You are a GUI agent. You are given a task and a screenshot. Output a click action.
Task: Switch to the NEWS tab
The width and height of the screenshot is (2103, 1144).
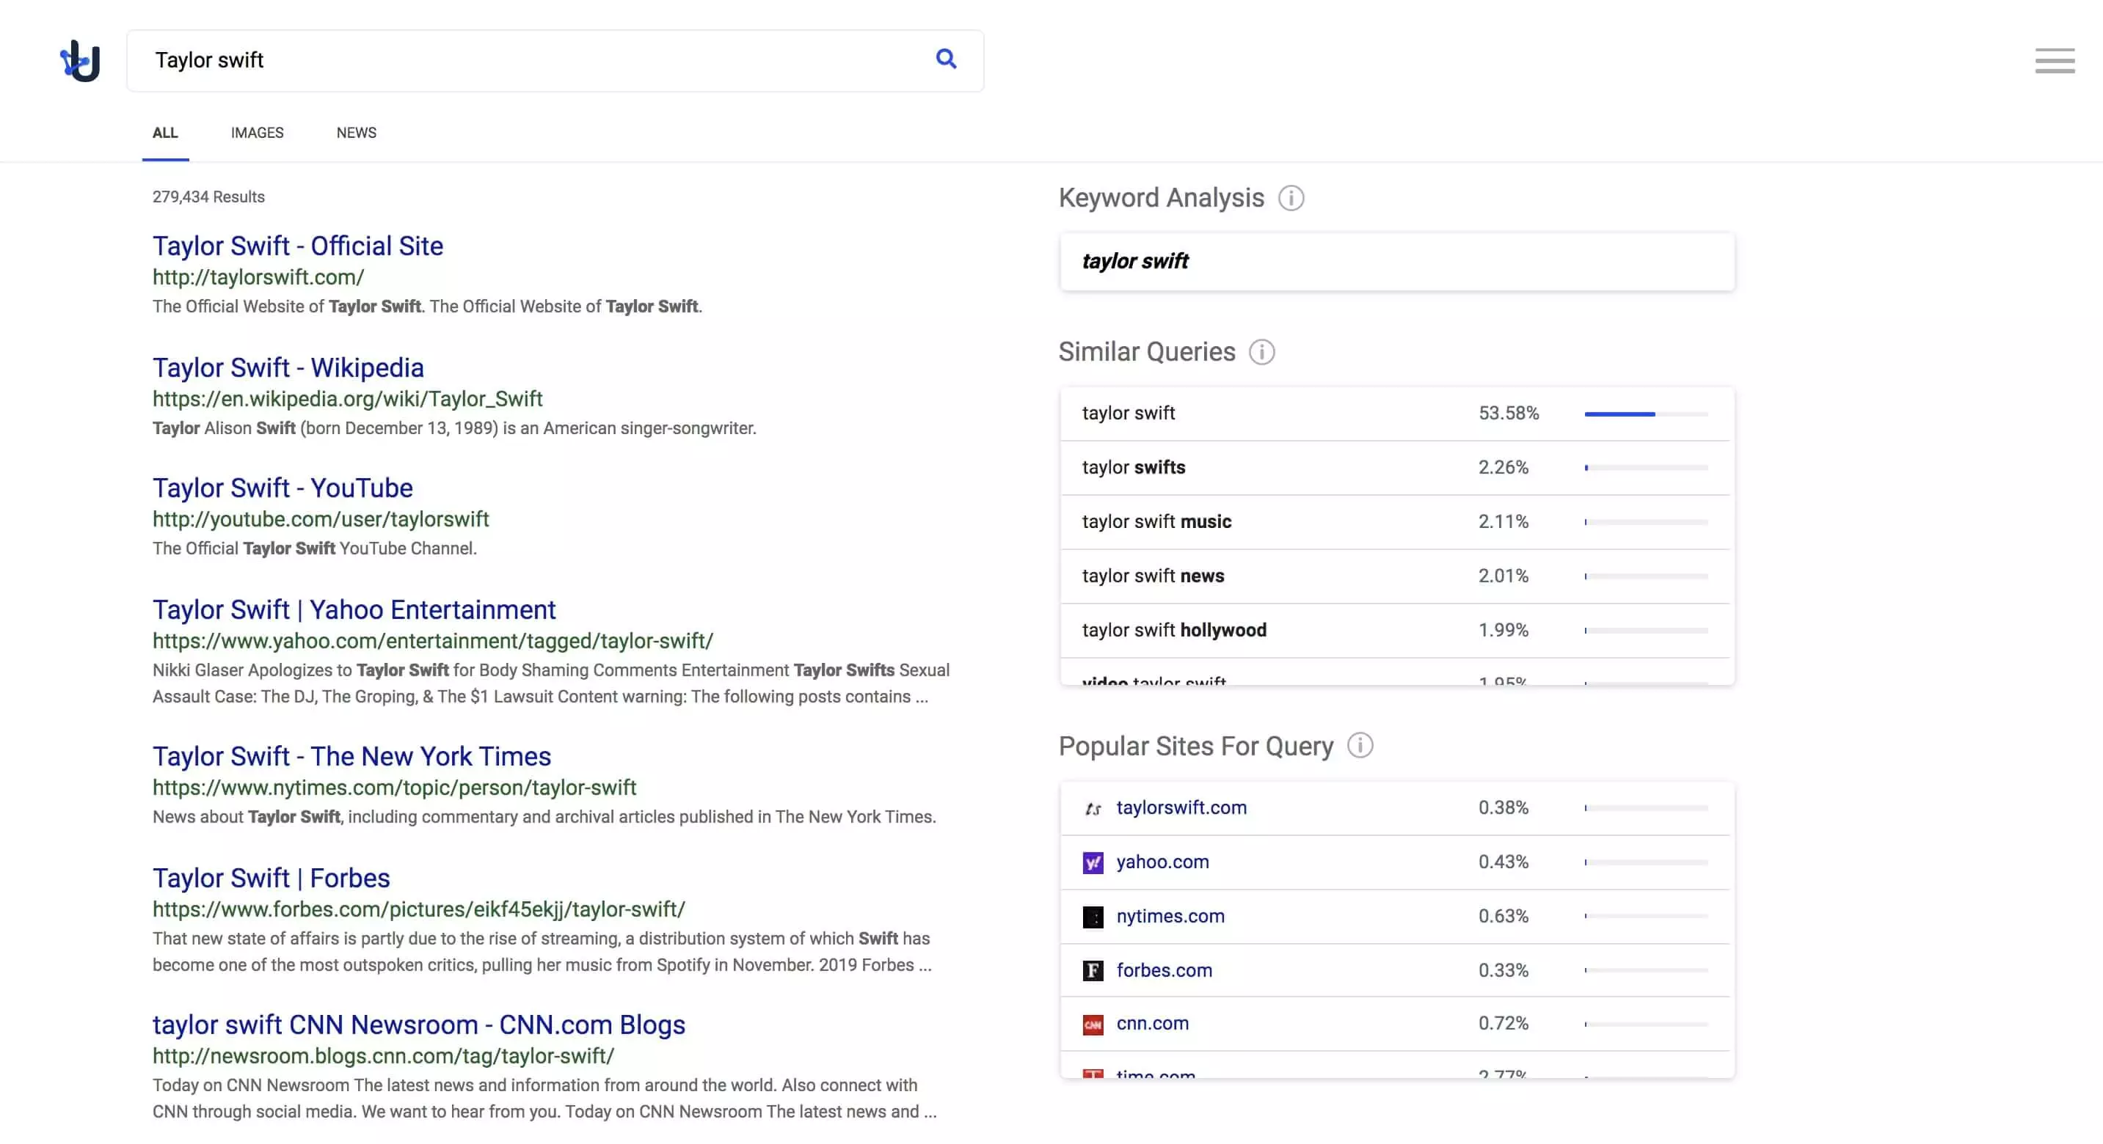tap(356, 133)
